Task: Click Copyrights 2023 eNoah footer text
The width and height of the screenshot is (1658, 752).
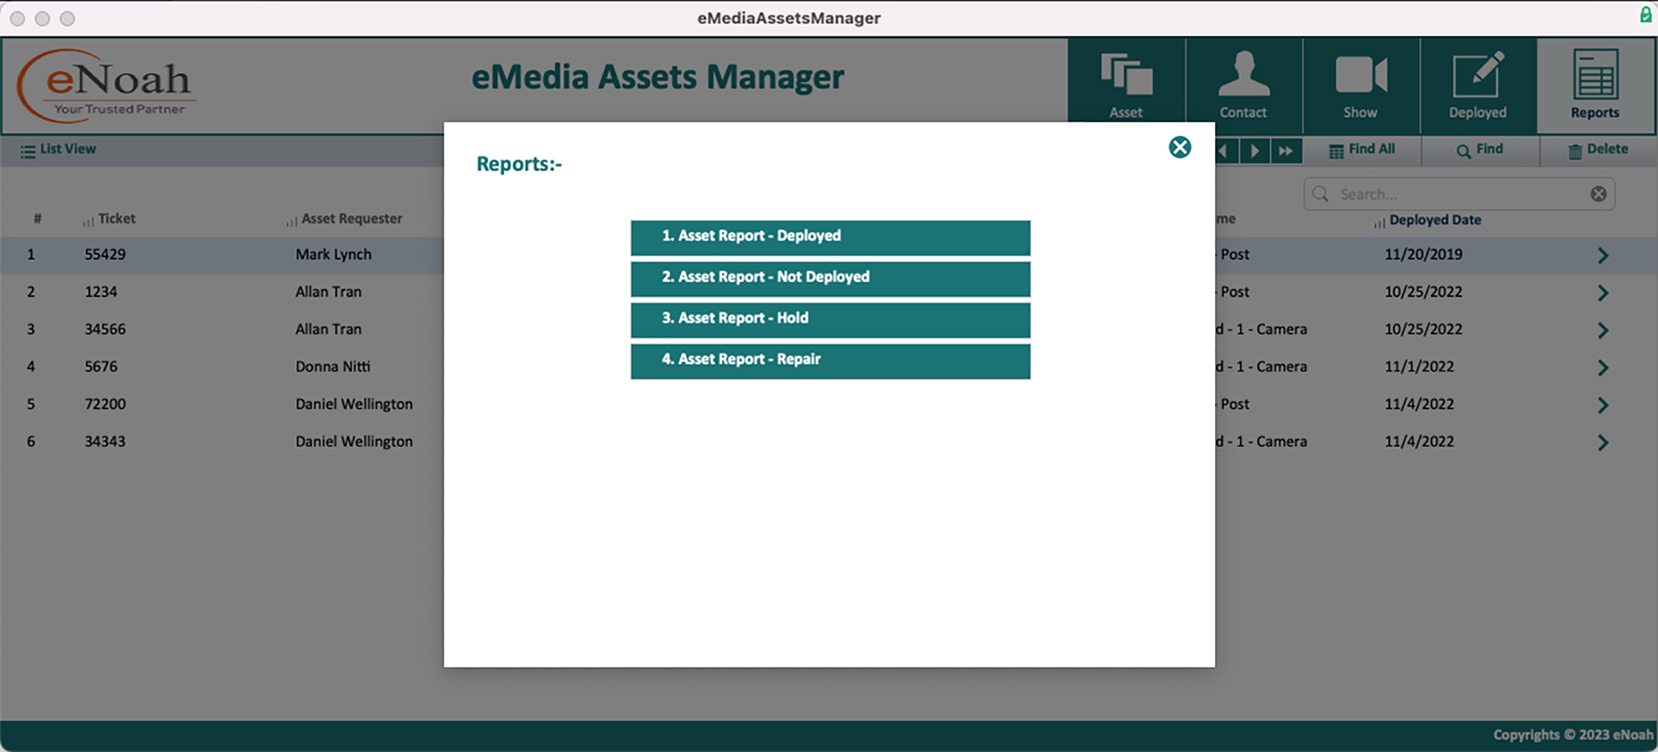Action: point(1572,735)
